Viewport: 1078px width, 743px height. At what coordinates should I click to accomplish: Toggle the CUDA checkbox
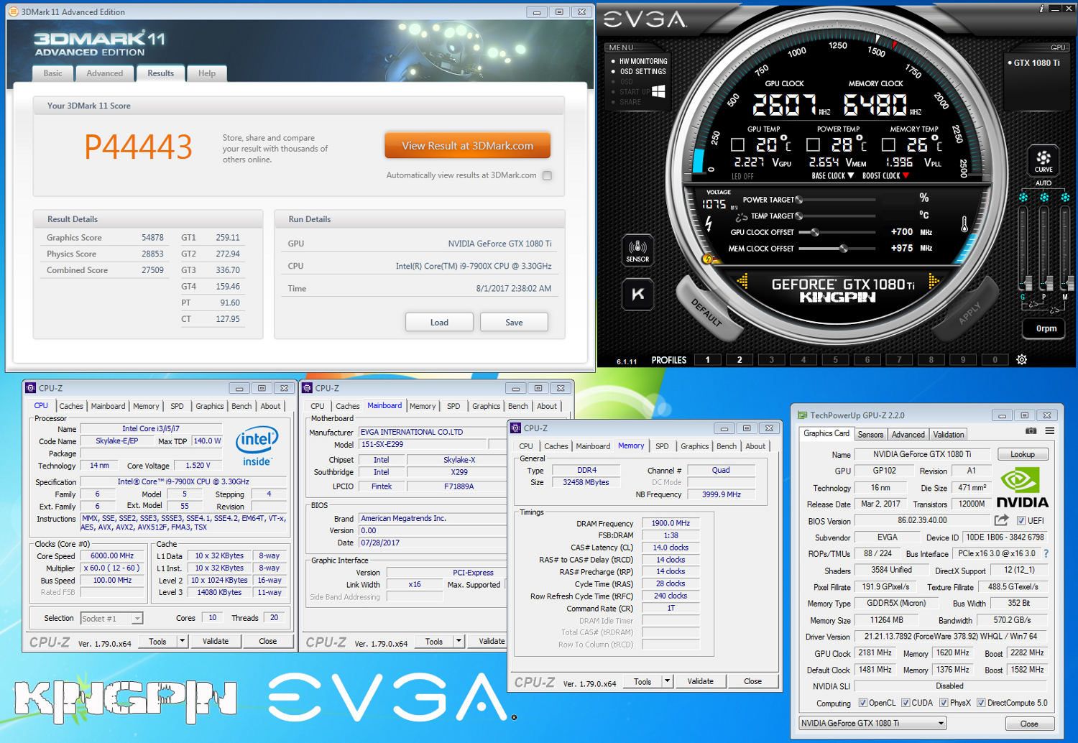point(906,703)
